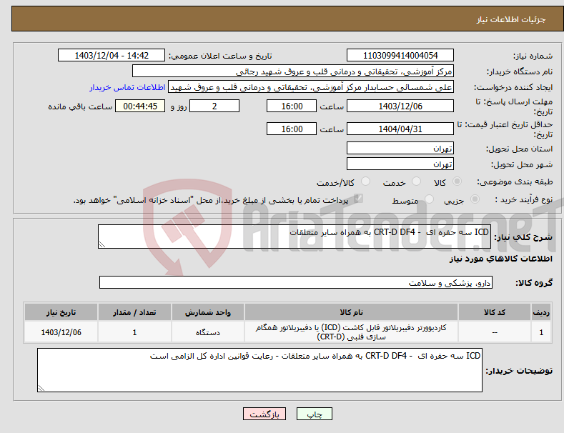Click the شرح کلی نیاز description textarea
This screenshot has height=433, width=564.
(295, 237)
